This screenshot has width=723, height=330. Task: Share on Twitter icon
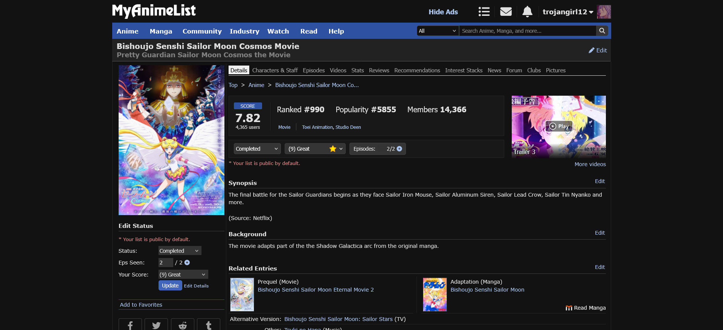(x=156, y=325)
